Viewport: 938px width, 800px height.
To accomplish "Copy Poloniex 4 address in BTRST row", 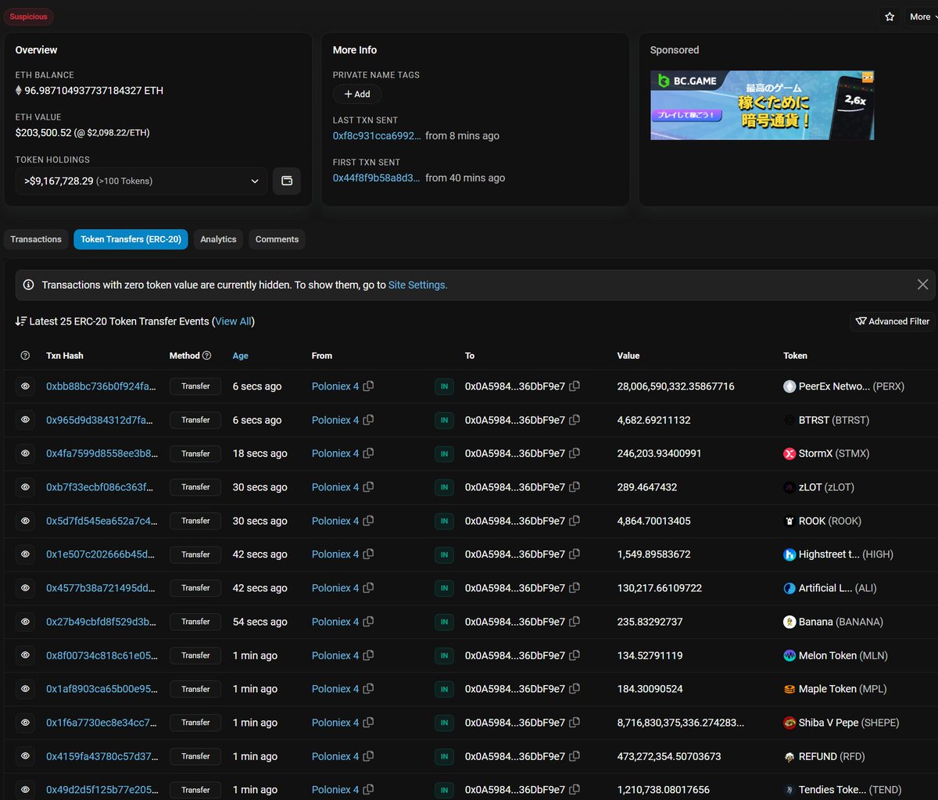I will (368, 420).
